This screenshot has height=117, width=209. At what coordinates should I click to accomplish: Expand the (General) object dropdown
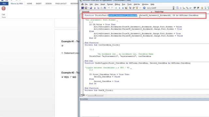tap(151, 12)
